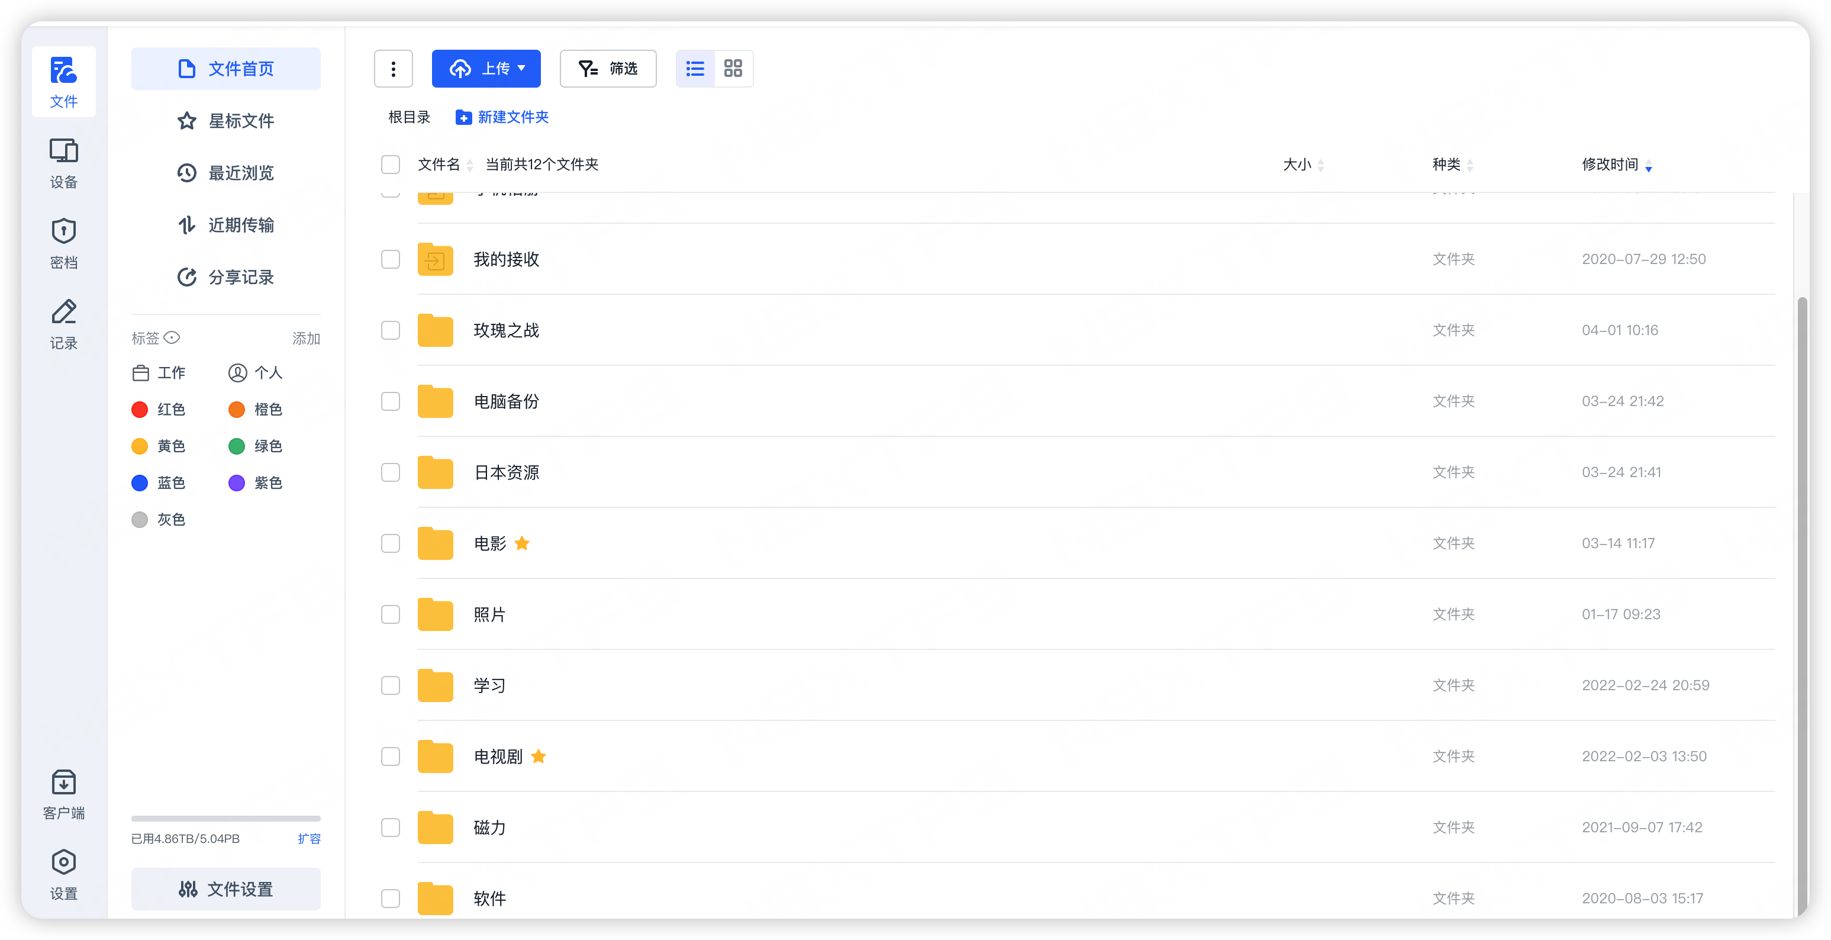The width and height of the screenshot is (1831, 940).
Task: Expand the 上传 upload dropdown
Action: pos(522,68)
